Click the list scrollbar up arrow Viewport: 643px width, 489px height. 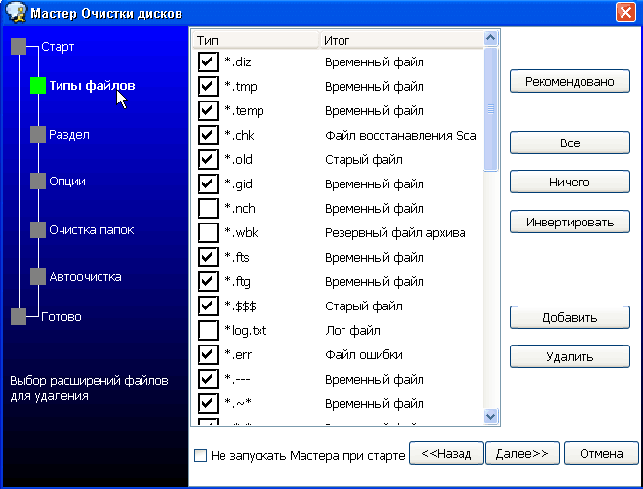click(x=491, y=38)
